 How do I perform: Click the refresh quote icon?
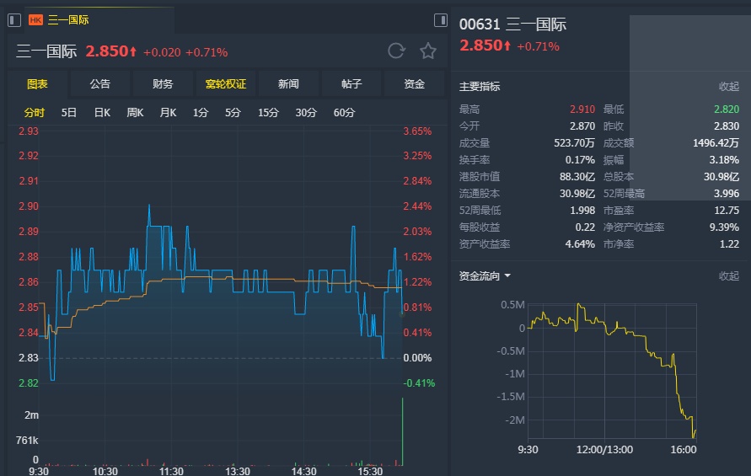396,51
